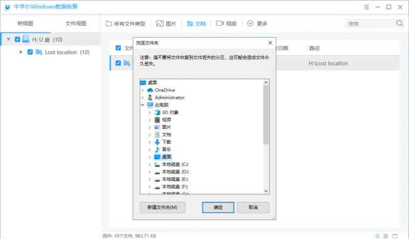Open the hamburger menu in title bar
Viewport: 409px width, 239px height.
pyautogui.click(x=366, y=7)
